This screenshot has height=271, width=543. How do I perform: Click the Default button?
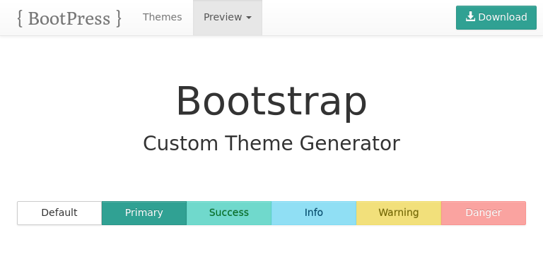tap(59, 213)
